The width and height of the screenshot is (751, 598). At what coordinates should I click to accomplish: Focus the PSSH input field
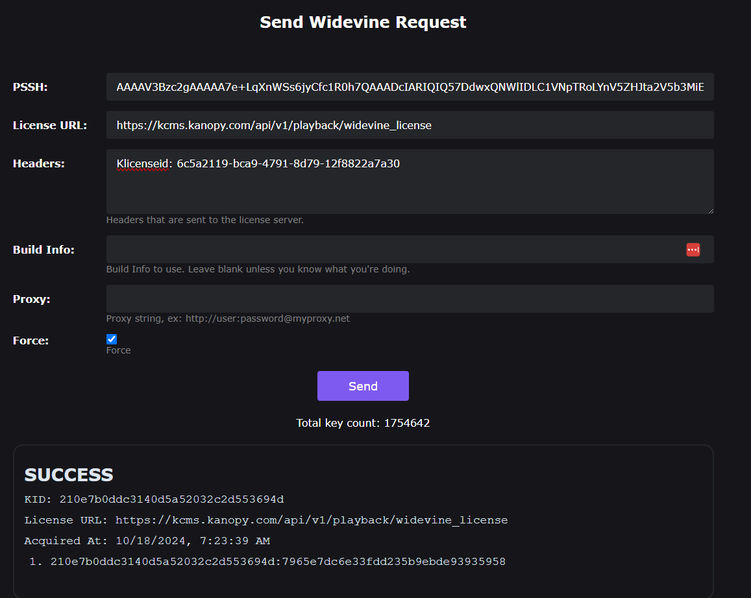[410, 87]
